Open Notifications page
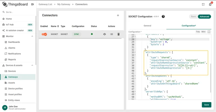Viewport: 216px width, 112px height. click(x=18, y=54)
